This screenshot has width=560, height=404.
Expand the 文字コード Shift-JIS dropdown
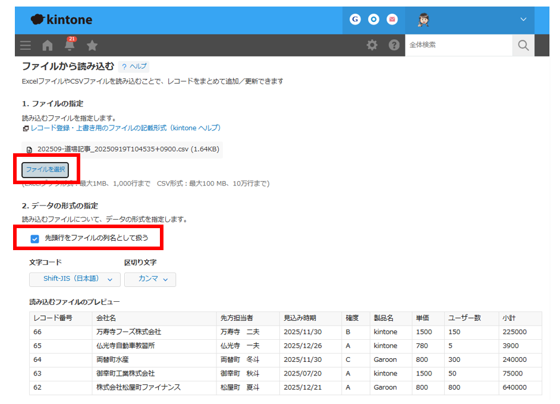(x=75, y=279)
